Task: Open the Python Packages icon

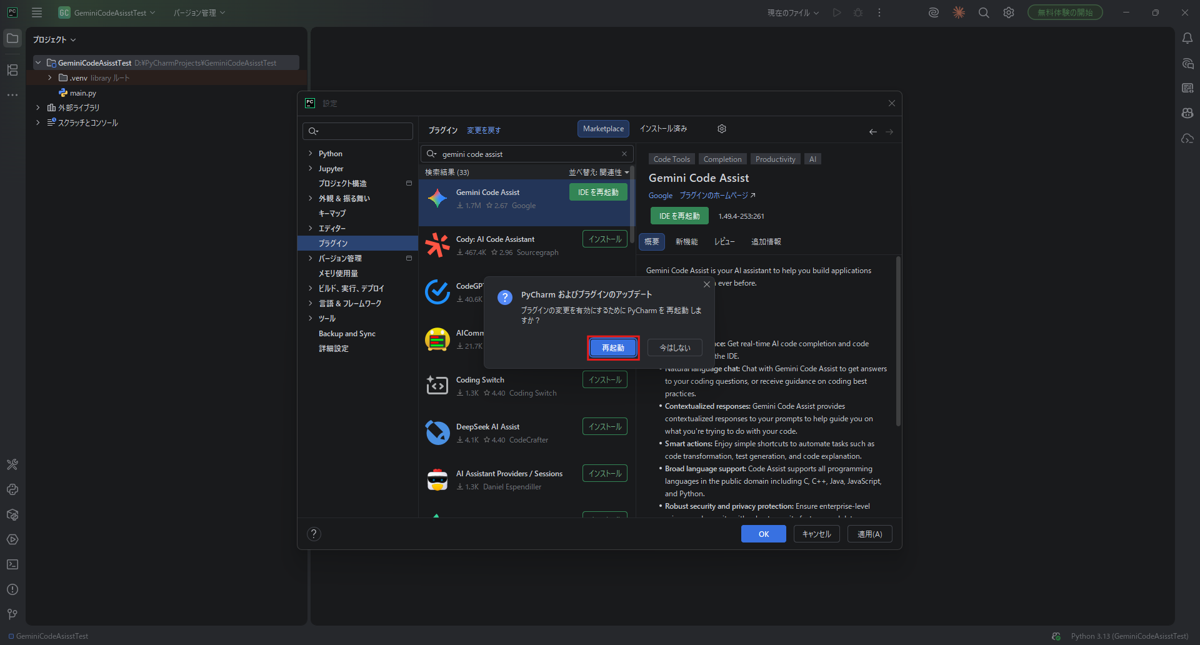Action: [12, 514]
